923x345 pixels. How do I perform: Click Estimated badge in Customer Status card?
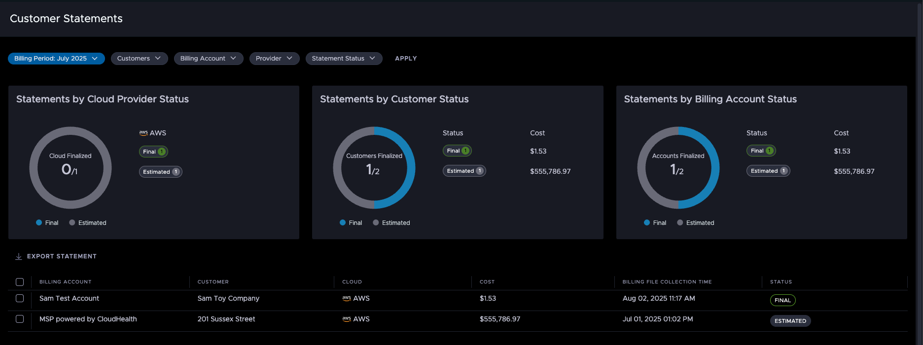click(464, 171)
